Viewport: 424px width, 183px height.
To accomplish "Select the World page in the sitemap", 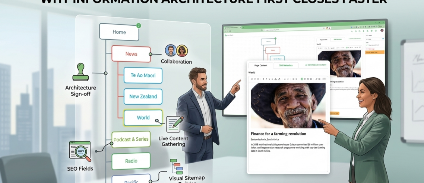I will pyautogui.click(x=143, y=118).
